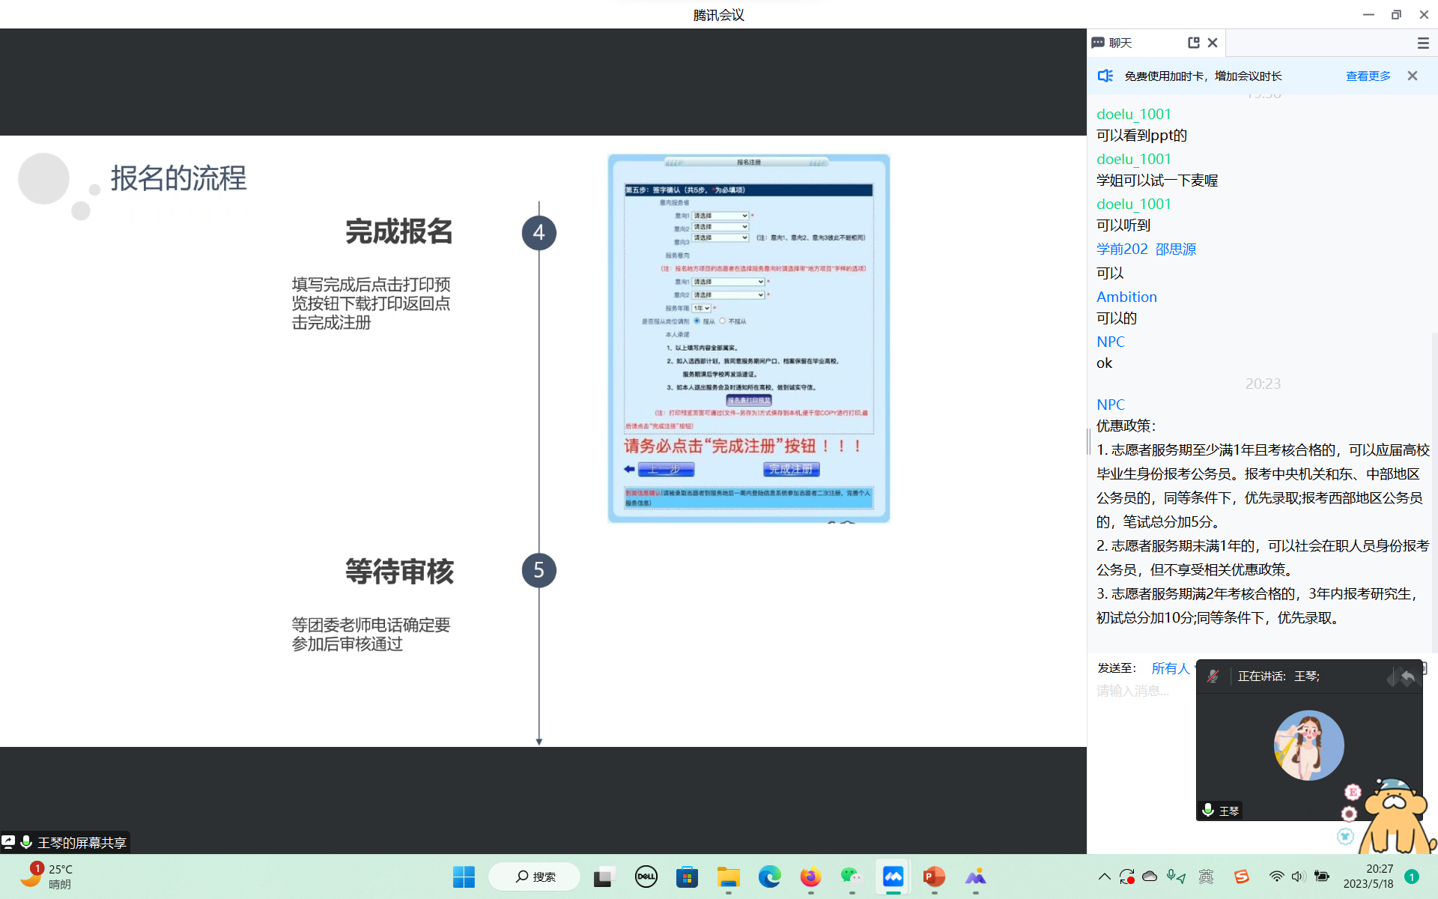Open PowerPoint from the taskbar

[x=934, y=877]
